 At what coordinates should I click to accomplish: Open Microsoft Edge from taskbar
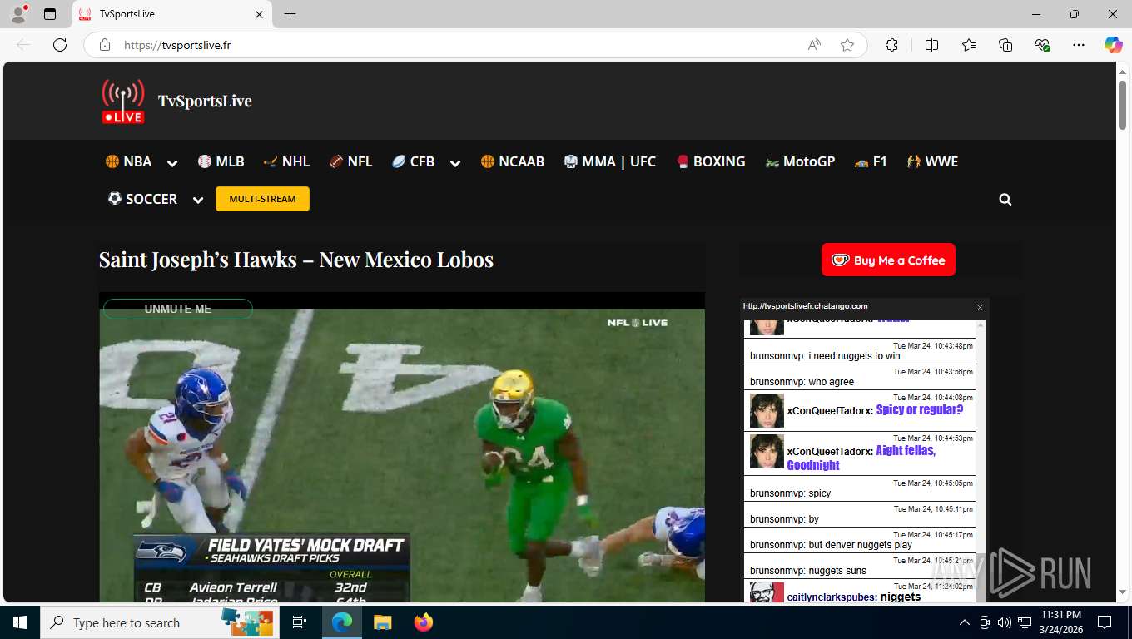342,622
